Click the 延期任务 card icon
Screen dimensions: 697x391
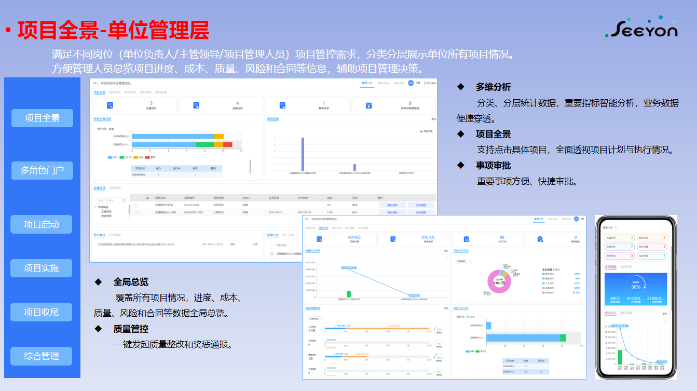(x=196, y=105)
